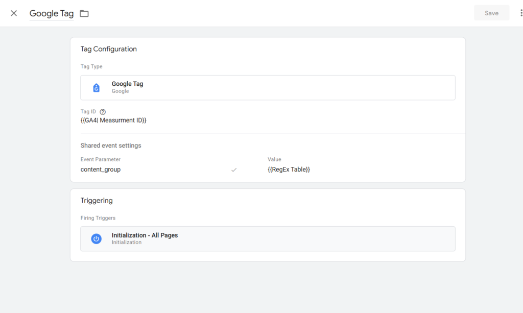Click the Save button

click(491, 13)
